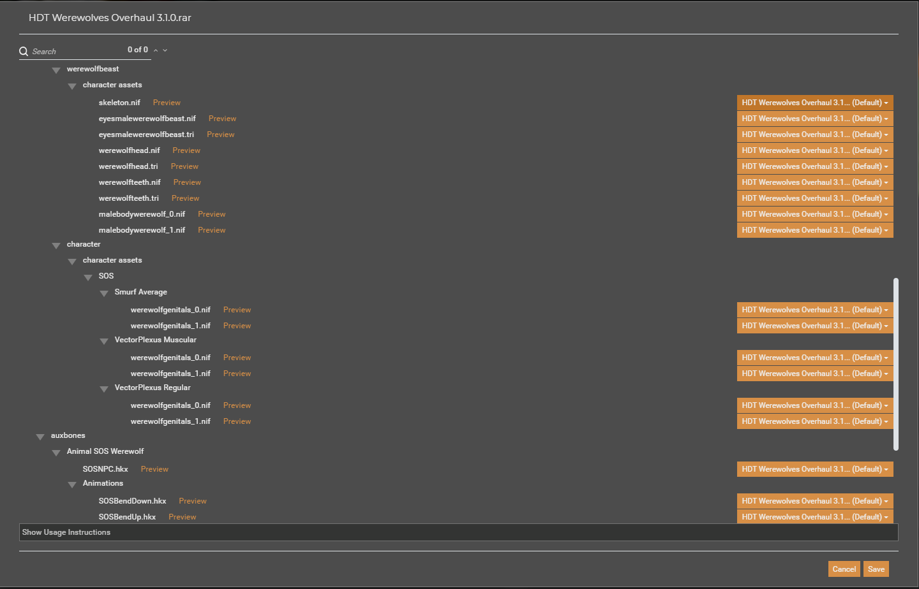Open provider dropdown for werewolfteeth.tri
The width and height of the screenshot is (919, 589).
point(815,198)
